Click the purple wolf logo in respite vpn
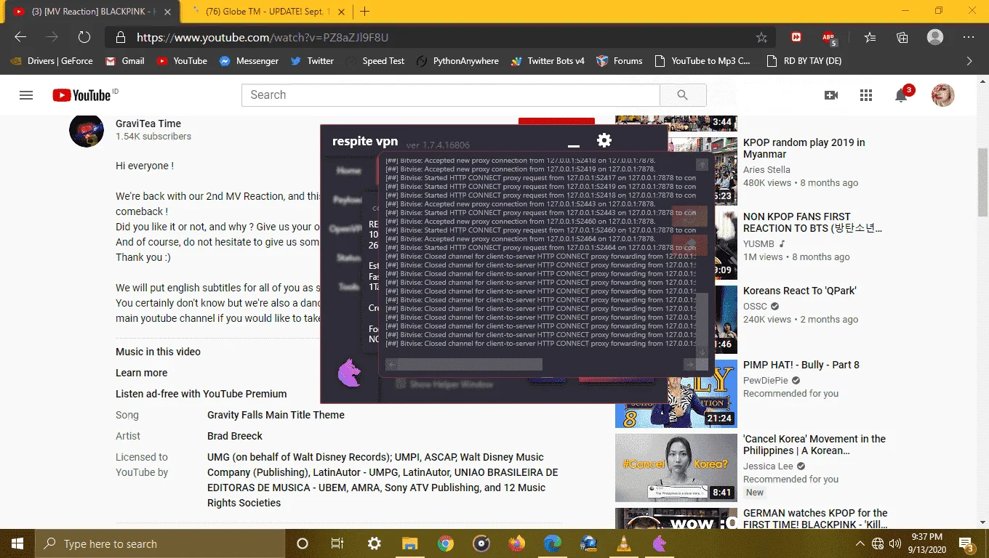This screenshot has height=558, width=989. 350,373
